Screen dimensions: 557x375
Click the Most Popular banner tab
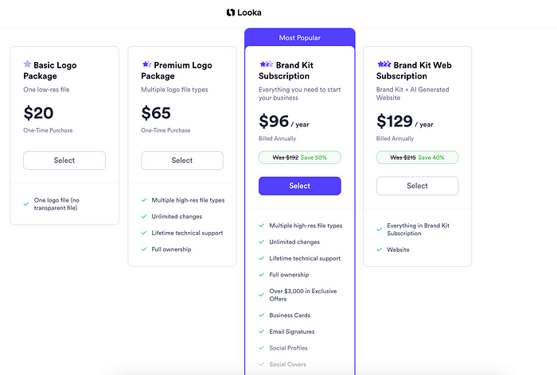click(x=299, y=37)
